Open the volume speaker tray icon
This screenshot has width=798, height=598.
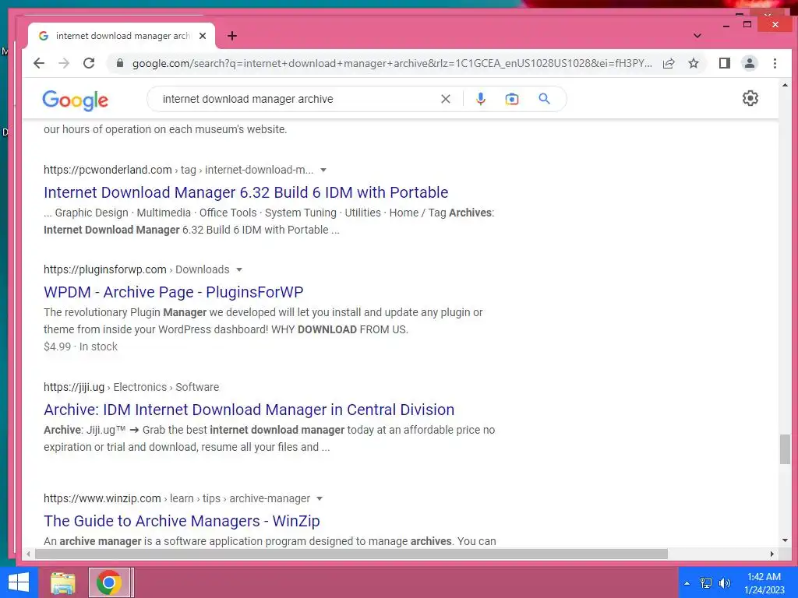point(724,583)
